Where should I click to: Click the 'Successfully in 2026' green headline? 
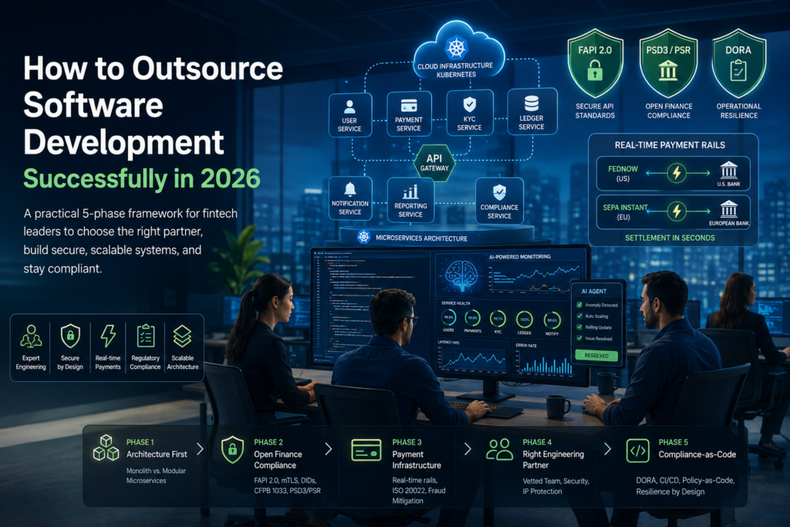(x=142, y=179)
